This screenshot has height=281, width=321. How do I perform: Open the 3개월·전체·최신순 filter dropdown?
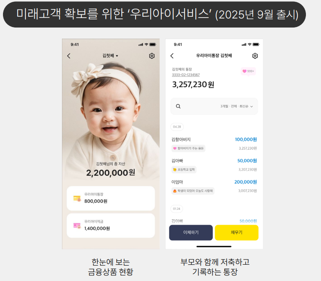[x=237, y=106]
